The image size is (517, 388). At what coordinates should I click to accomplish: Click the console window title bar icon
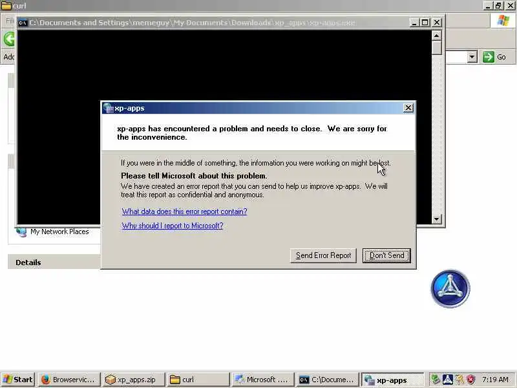point(23,23)
